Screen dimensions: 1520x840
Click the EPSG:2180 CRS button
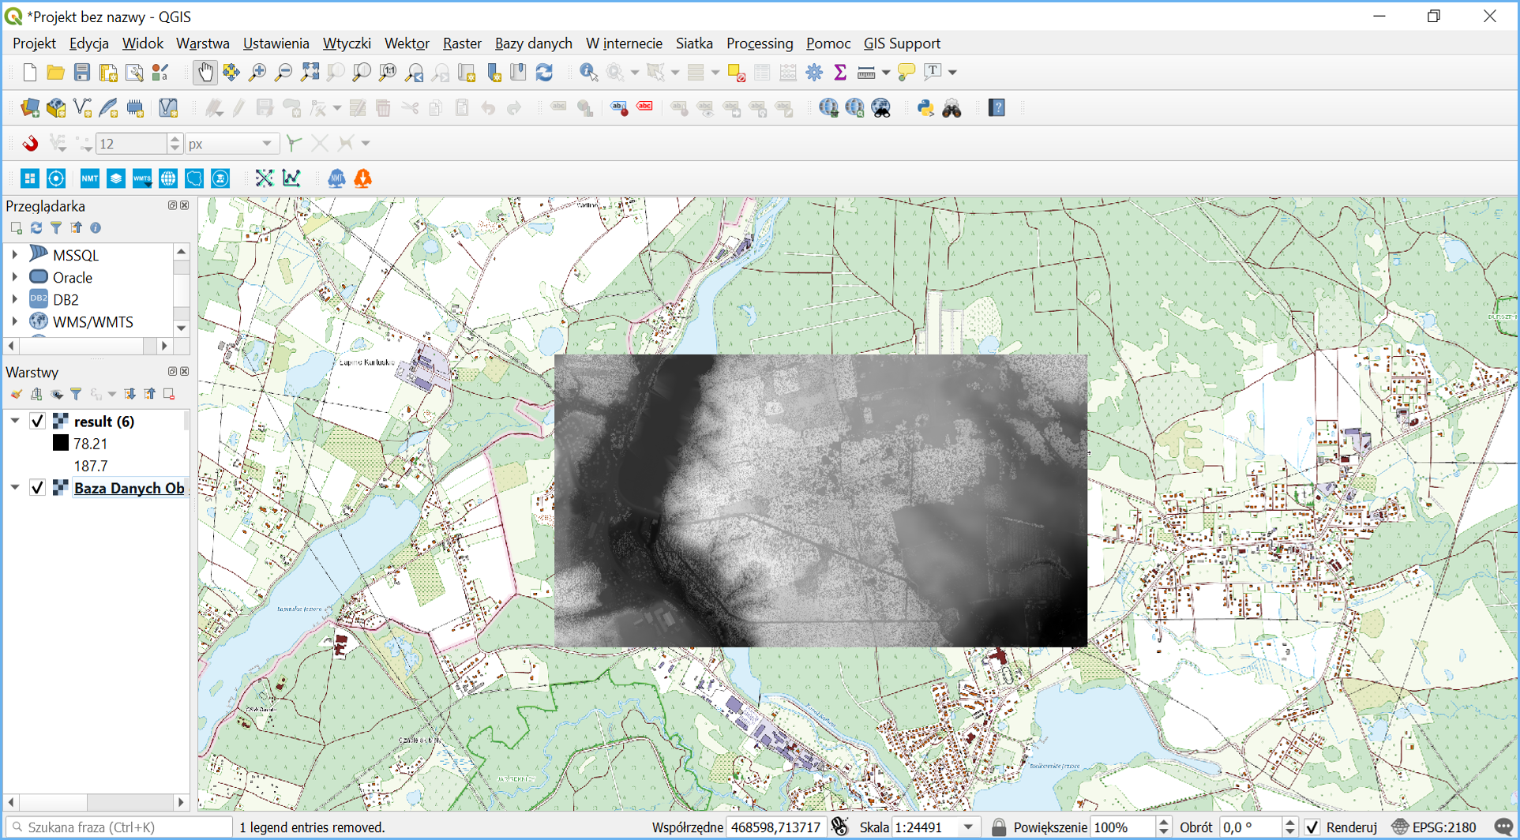click(1435, 827)
